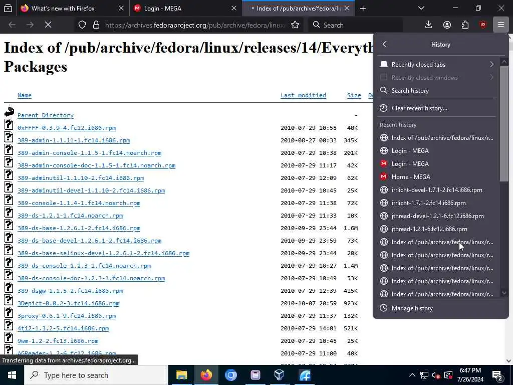513x385 pixels.
Task: Click Parent Directory back-arrow icon
Action: pyautogui.click(x=9, y=112)
